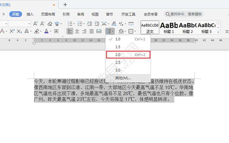Image resolution: width=229 pixels, height=143 pixels.
Task: Click the search magnifier icon
Action: pos(167,14)
